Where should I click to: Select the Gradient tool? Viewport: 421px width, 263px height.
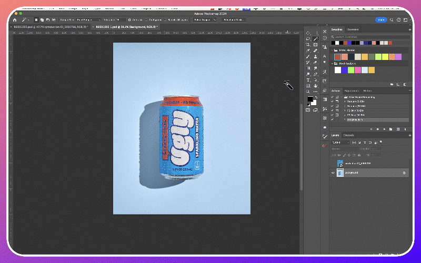tap(308, 68)
